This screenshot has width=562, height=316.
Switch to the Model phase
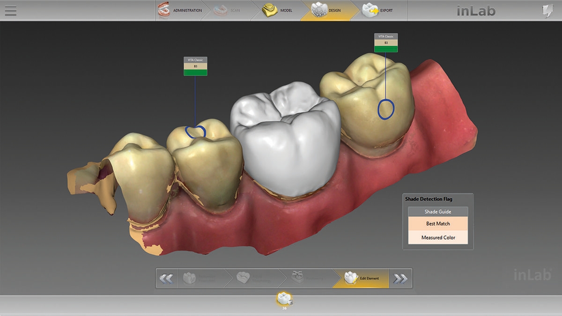coord(277,10)
